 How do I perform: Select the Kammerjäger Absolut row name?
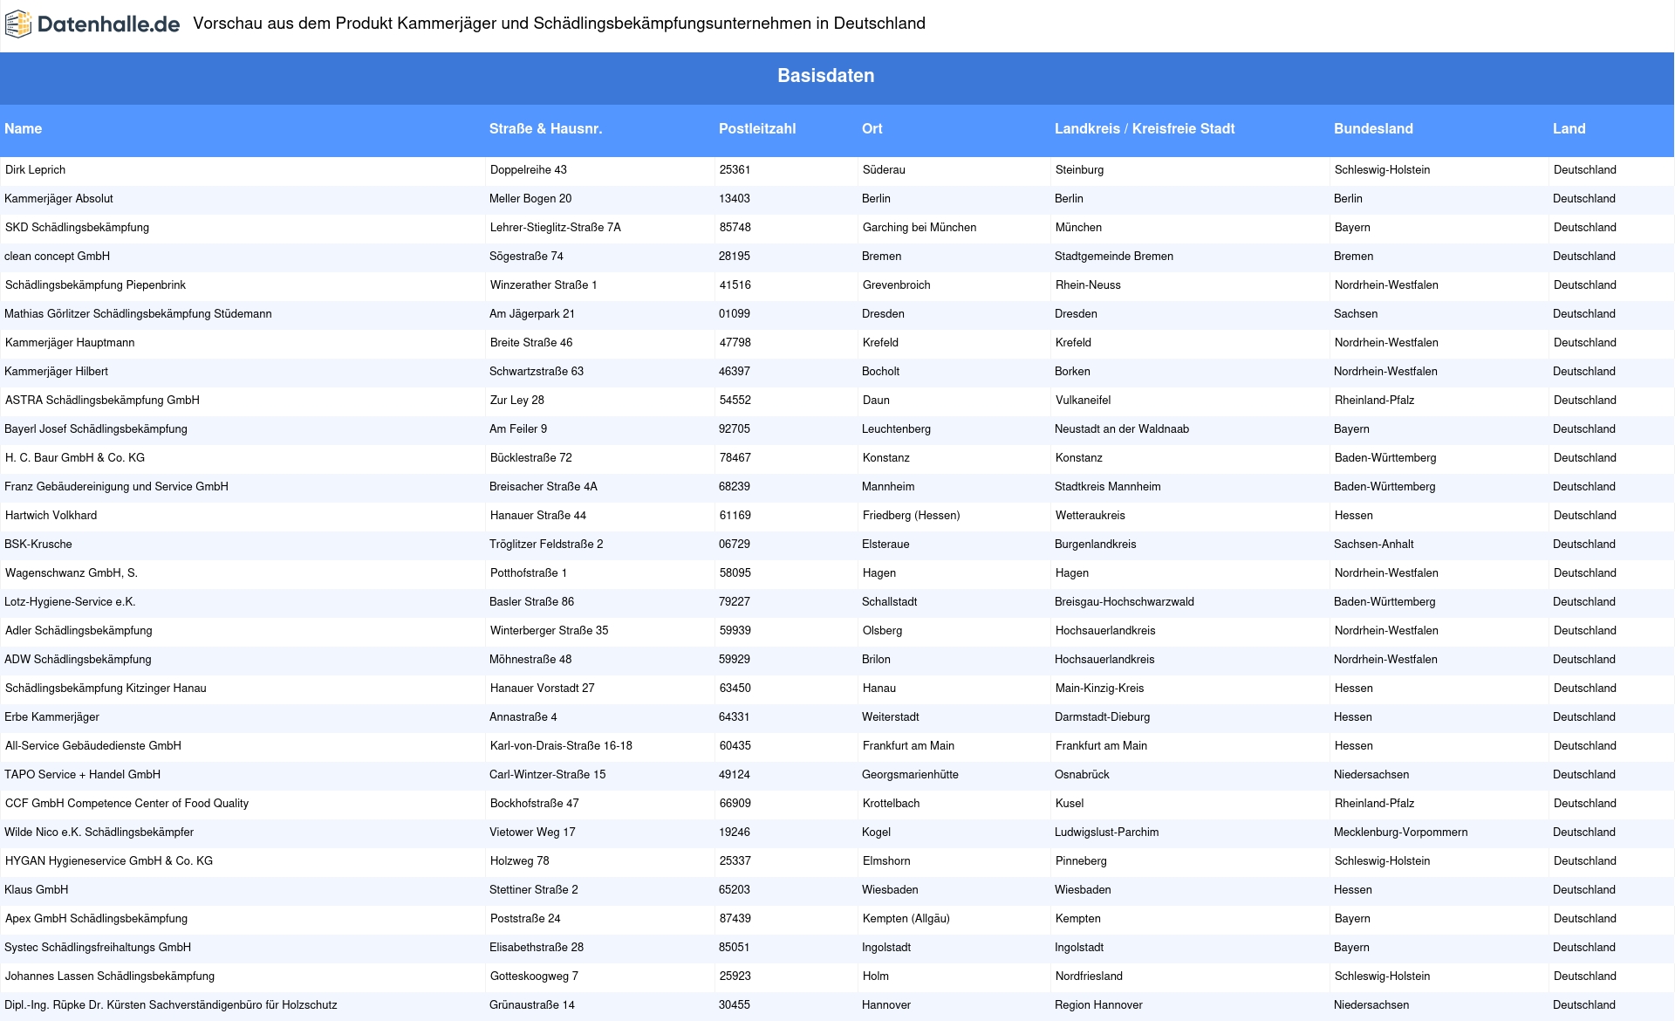point(58,199)
